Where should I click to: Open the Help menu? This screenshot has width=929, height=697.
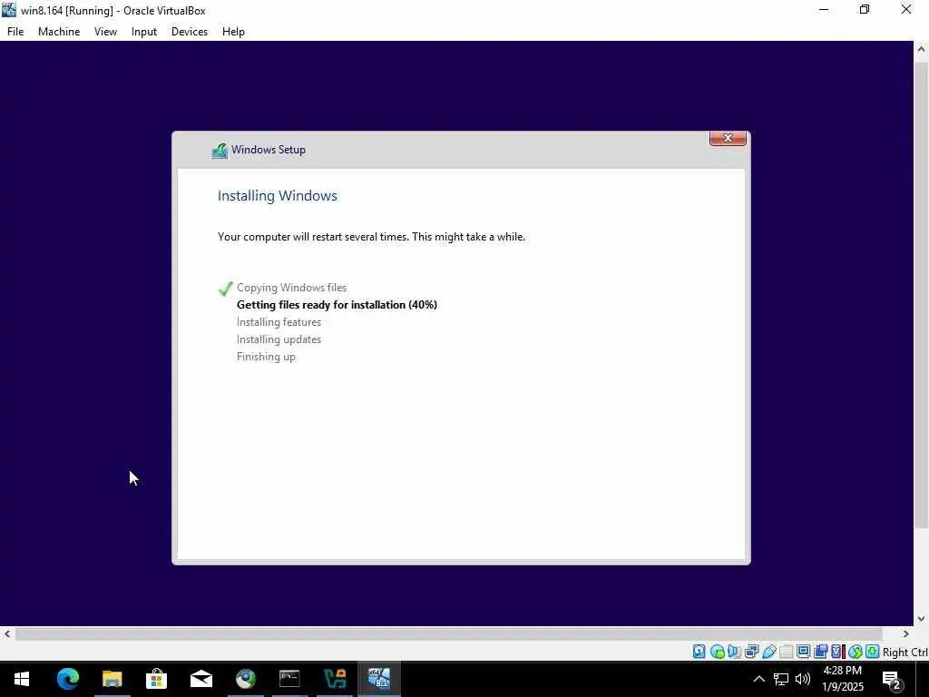pyautogui.click(x=233, y=32)
